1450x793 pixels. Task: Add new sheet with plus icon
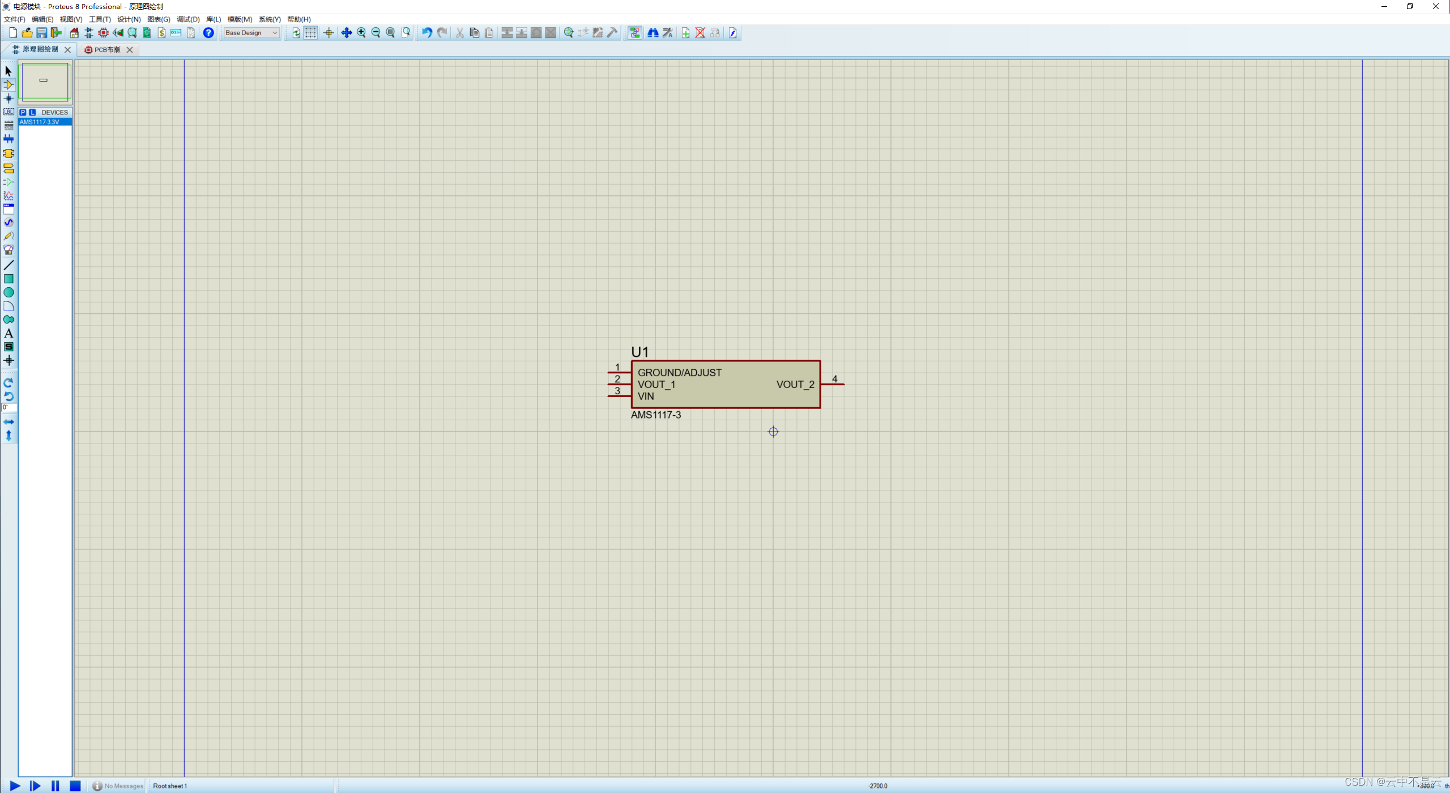tap(686, 33)
